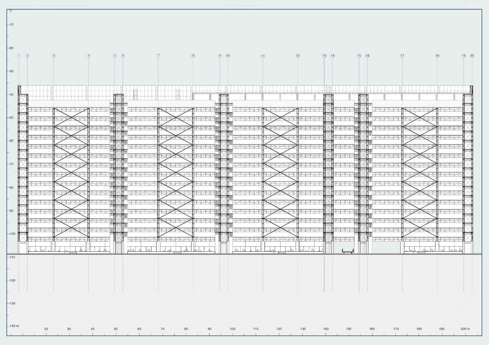Click the 150 label on horizontal scale
The image size is (489, 345).
(349, 329)
